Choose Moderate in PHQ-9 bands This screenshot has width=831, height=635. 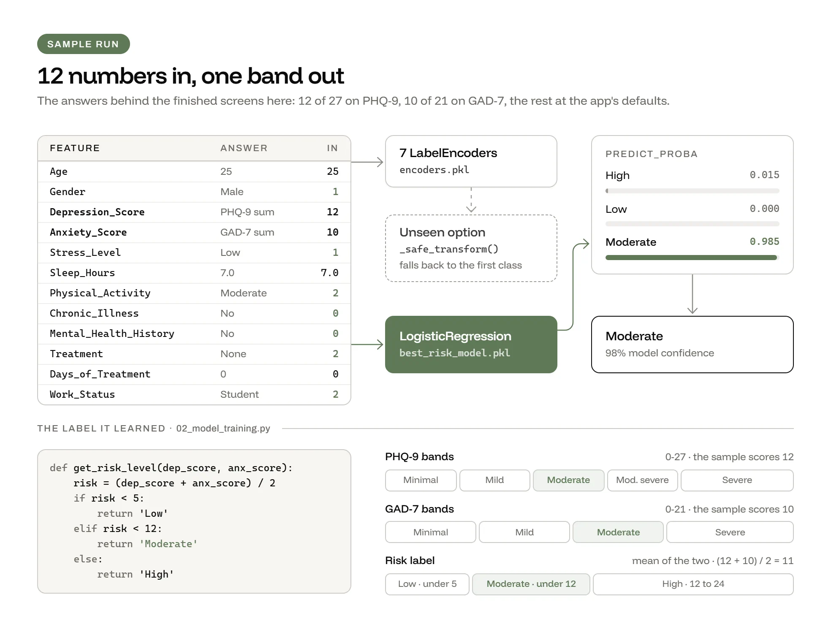(568, 480)
